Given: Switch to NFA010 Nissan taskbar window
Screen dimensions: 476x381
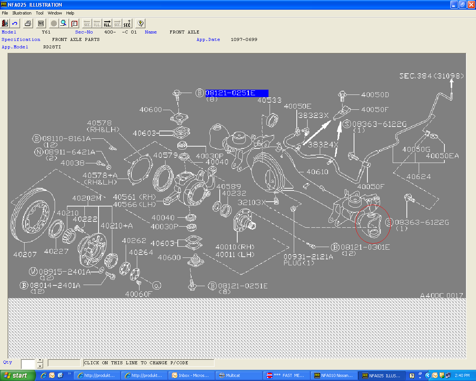Looking at the screenshot, I should point(333,375).
